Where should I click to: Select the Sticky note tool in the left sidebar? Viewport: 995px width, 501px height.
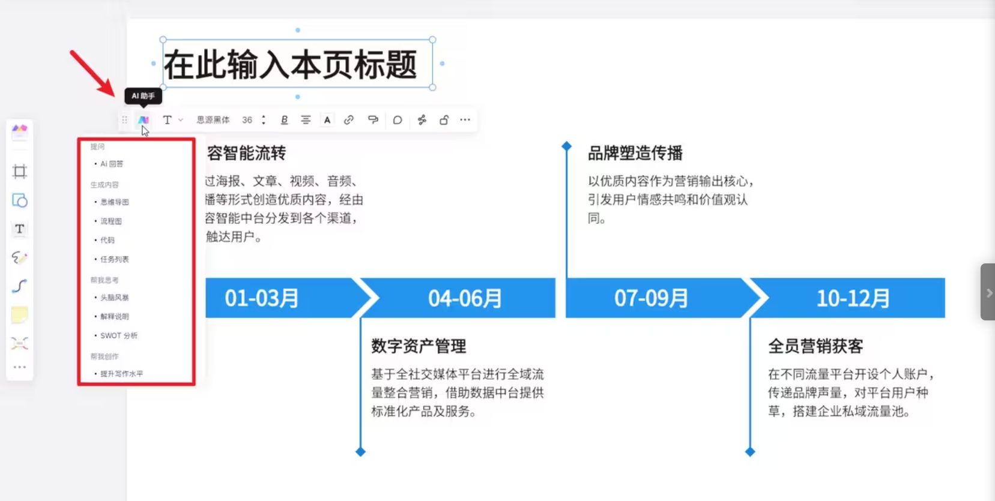[x=20, y=314]
